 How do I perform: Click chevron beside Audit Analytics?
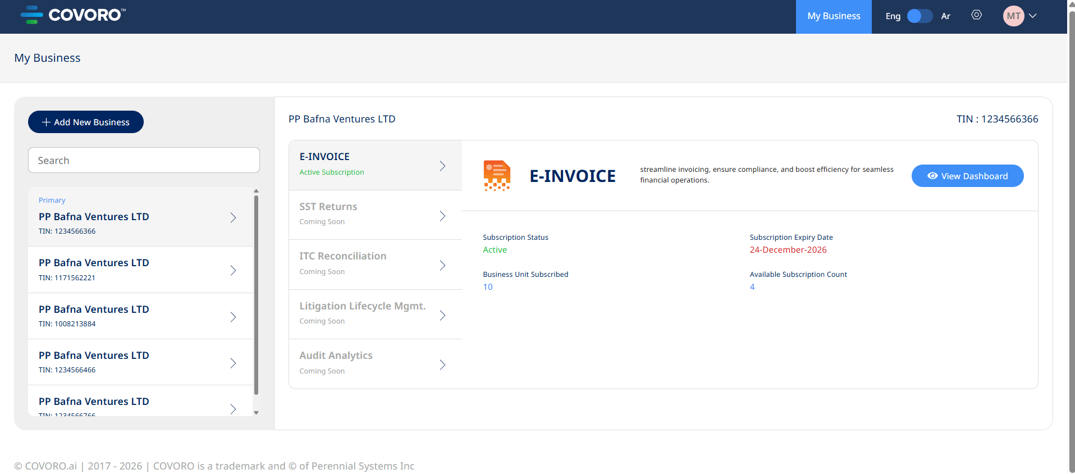(442, 365)
